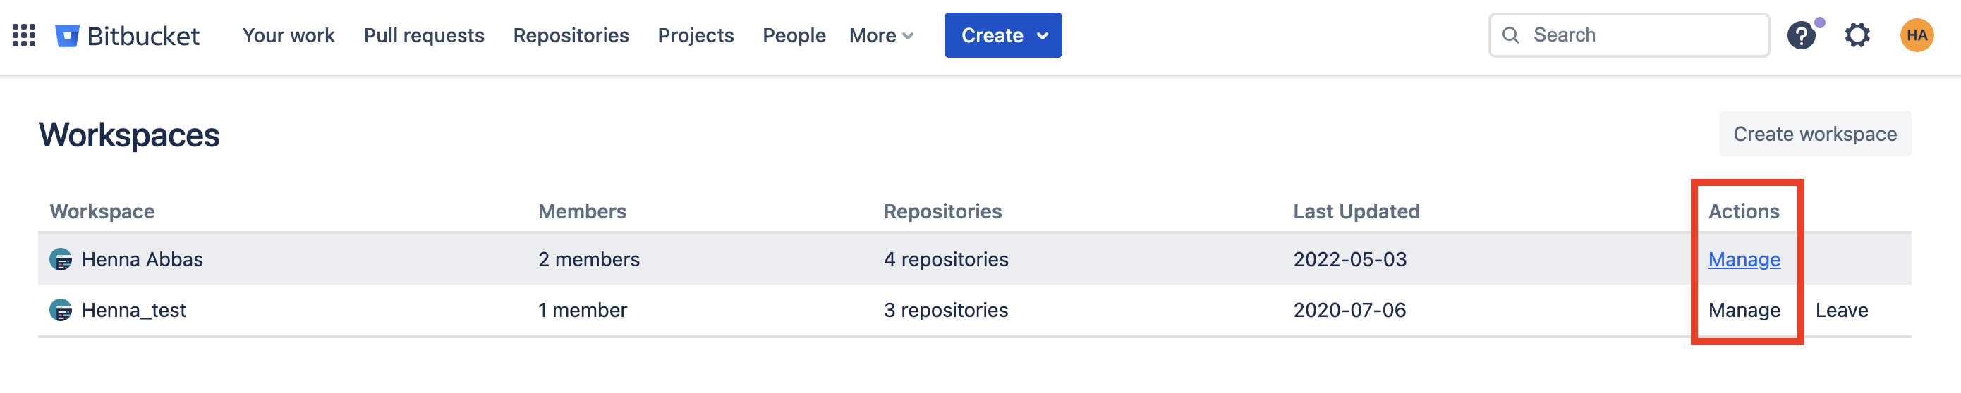The image size is (1961, 393).
Task: Manage the Henna Abbas workspace
Action: pyautogui.click(x=1744, y=259)
